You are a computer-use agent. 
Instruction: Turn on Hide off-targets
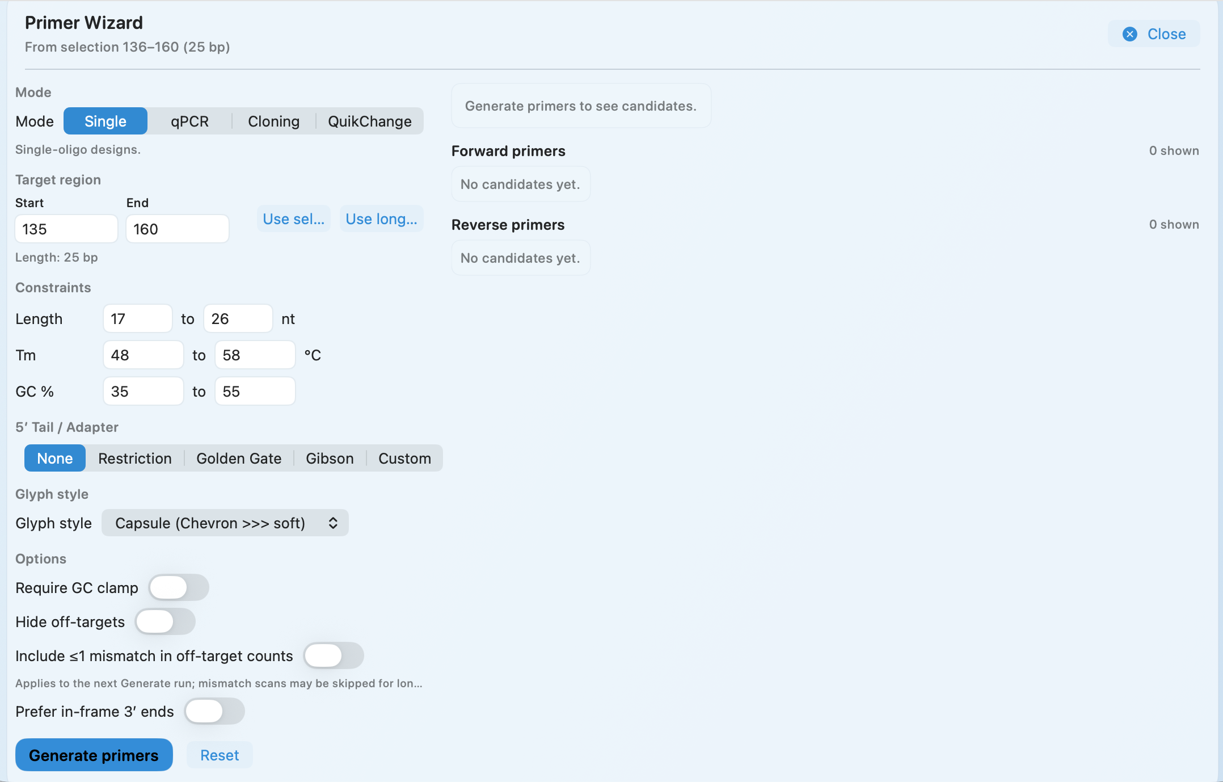pos(165,621)
